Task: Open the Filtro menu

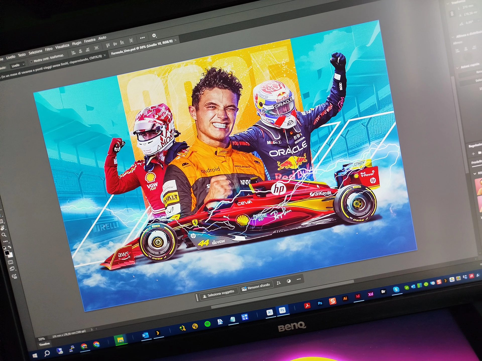Action: [x=49, y=49]
